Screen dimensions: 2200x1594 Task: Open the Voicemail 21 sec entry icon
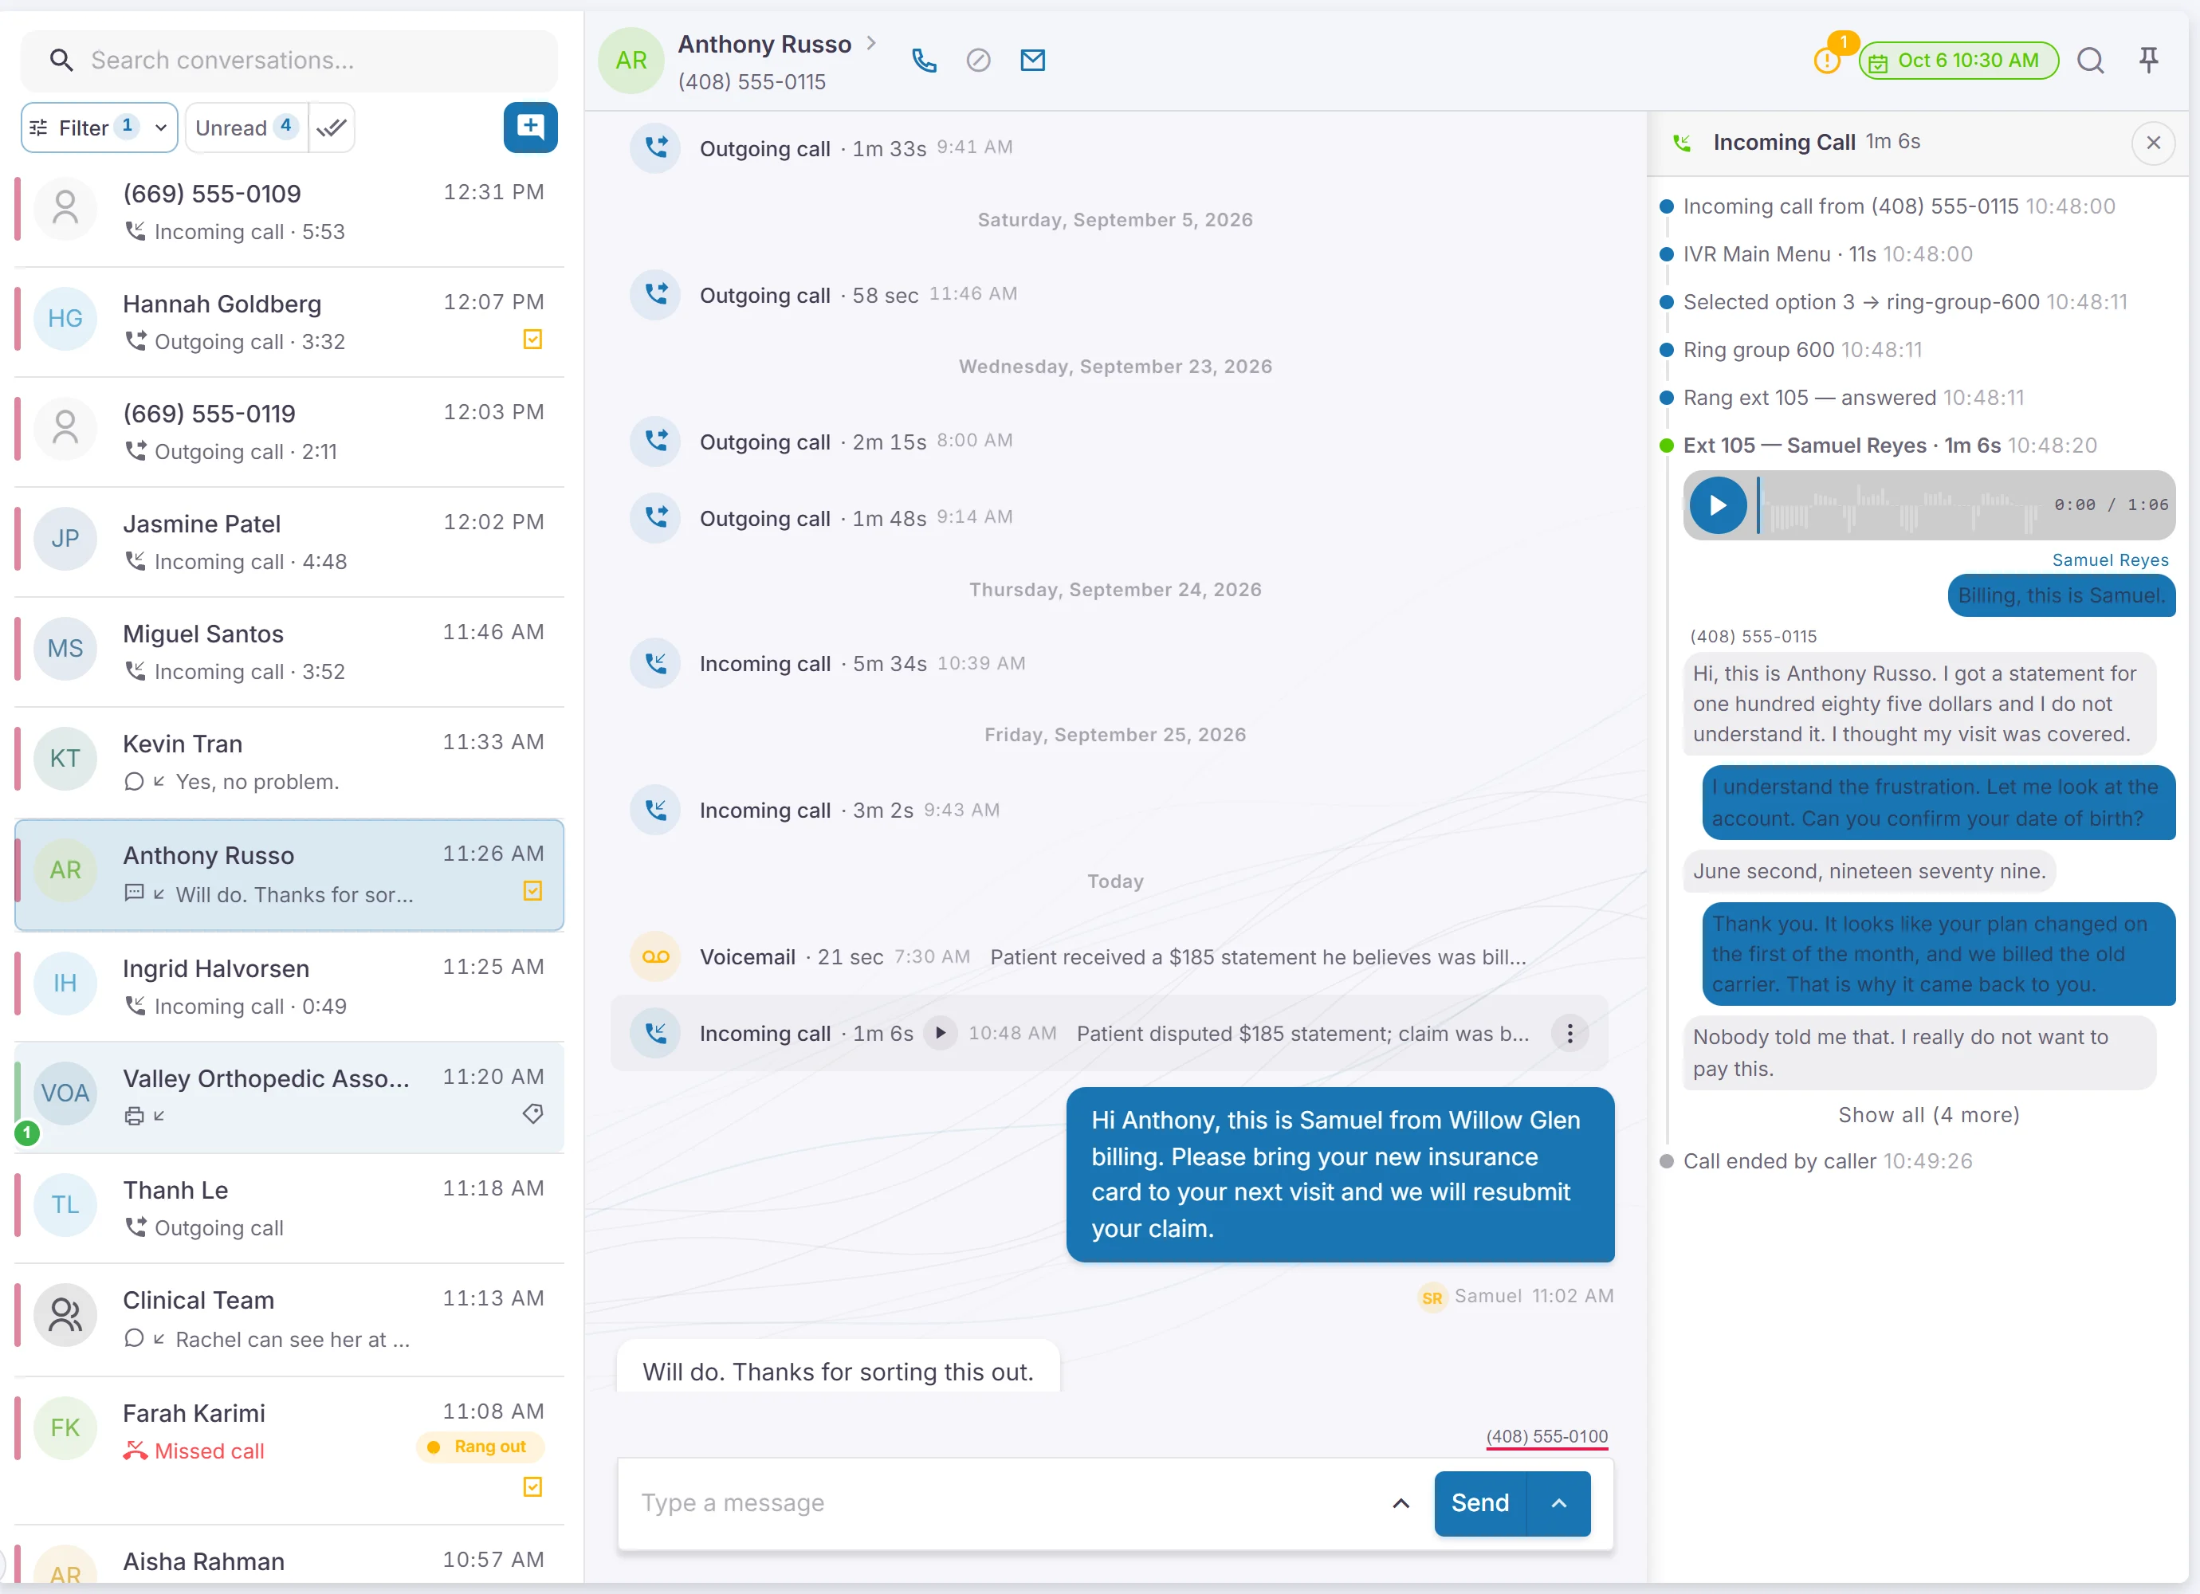(656, 956)
